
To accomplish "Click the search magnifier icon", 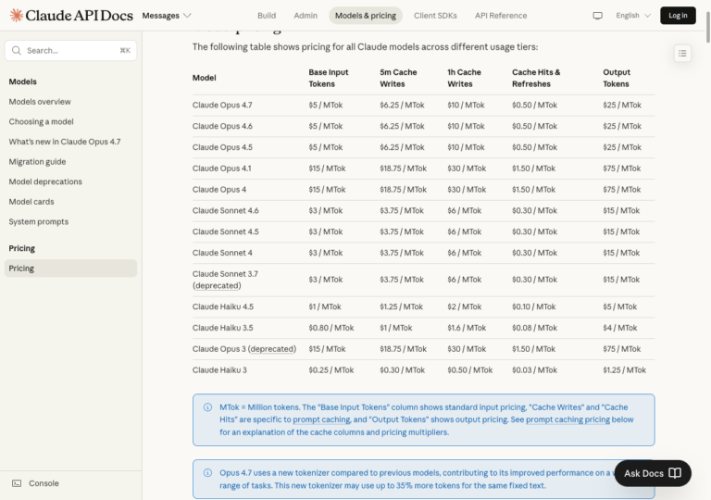I will (17, 50).
